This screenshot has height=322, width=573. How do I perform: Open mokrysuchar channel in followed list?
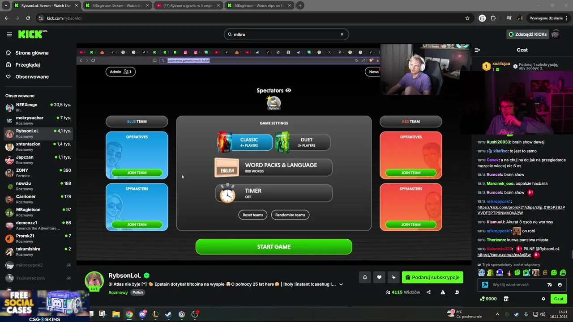point(38,120)
